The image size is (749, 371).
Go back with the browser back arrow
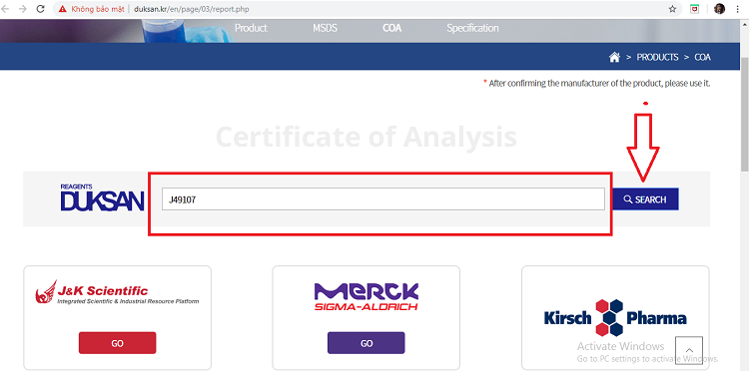(6, 9)
